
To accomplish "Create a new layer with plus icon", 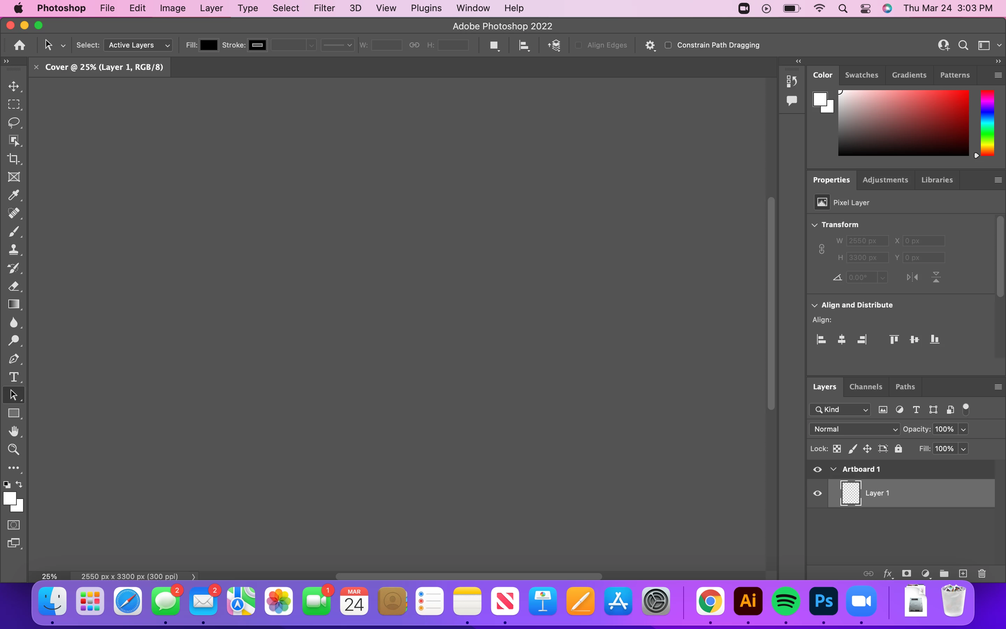I will click(963, 574).
